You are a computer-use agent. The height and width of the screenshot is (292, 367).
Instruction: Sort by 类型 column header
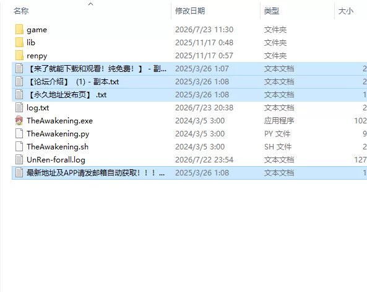(x=272, y=11)
